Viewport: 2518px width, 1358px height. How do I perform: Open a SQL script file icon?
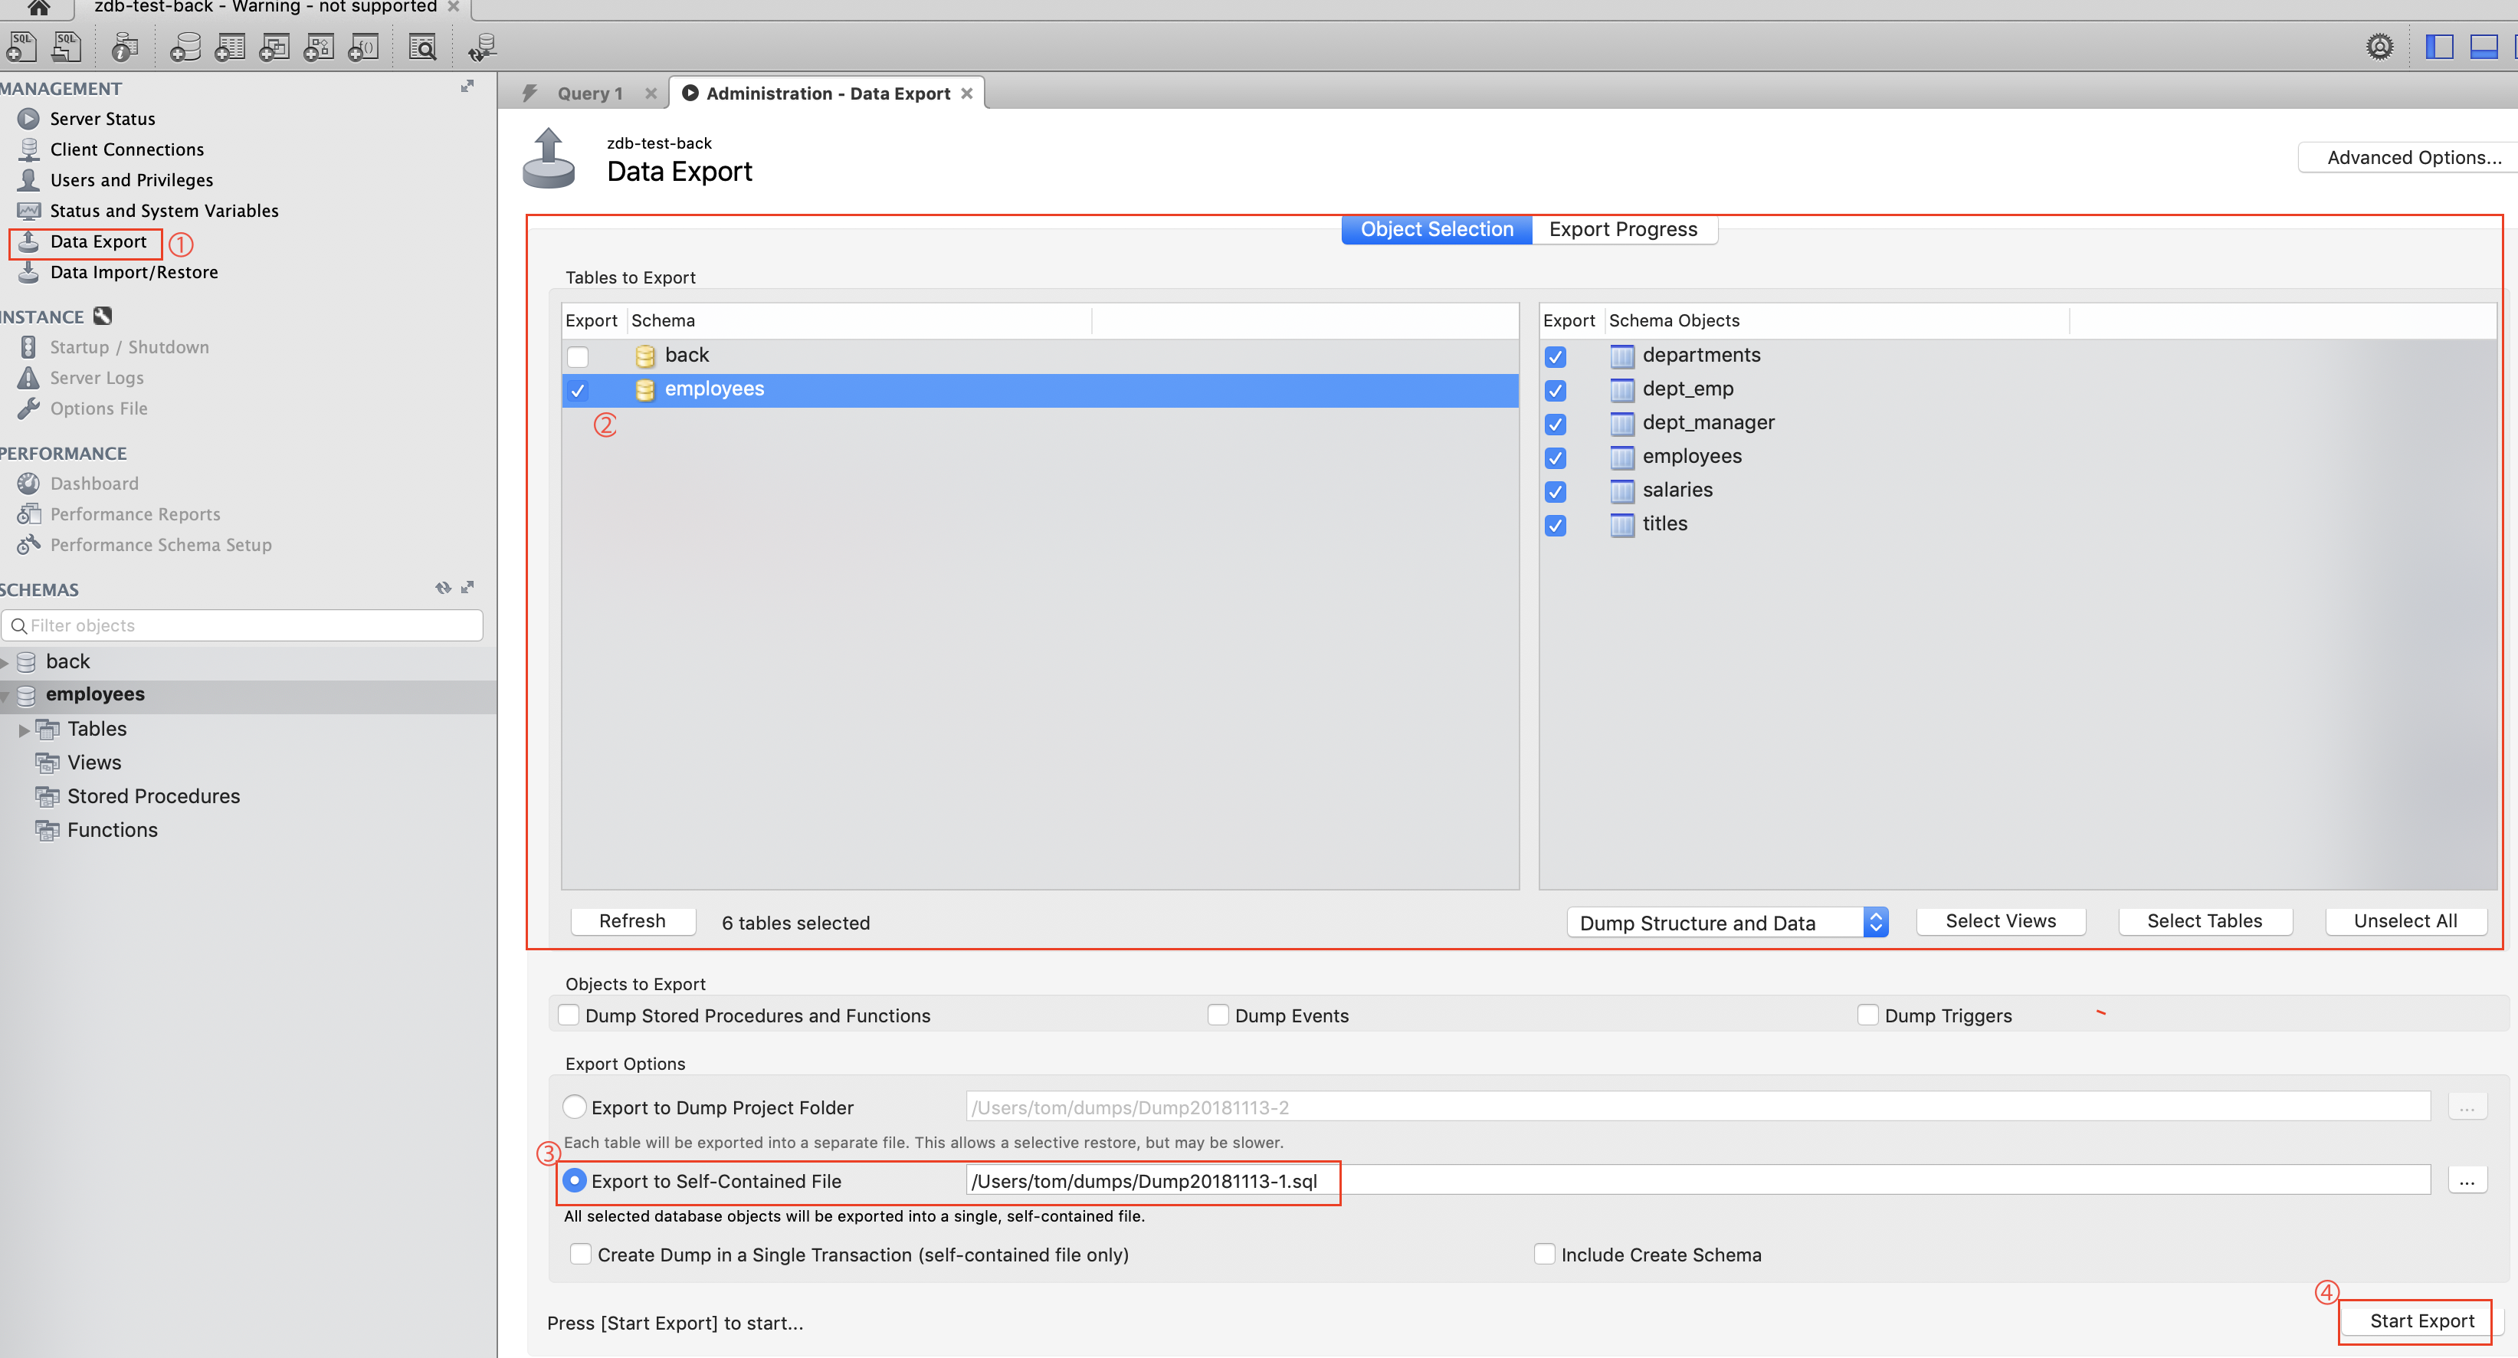[x=67, y=46]
